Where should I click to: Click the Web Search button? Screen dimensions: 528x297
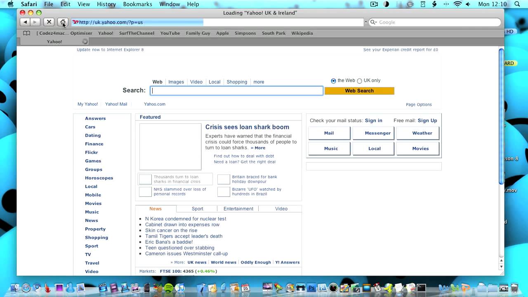point(359,91)
